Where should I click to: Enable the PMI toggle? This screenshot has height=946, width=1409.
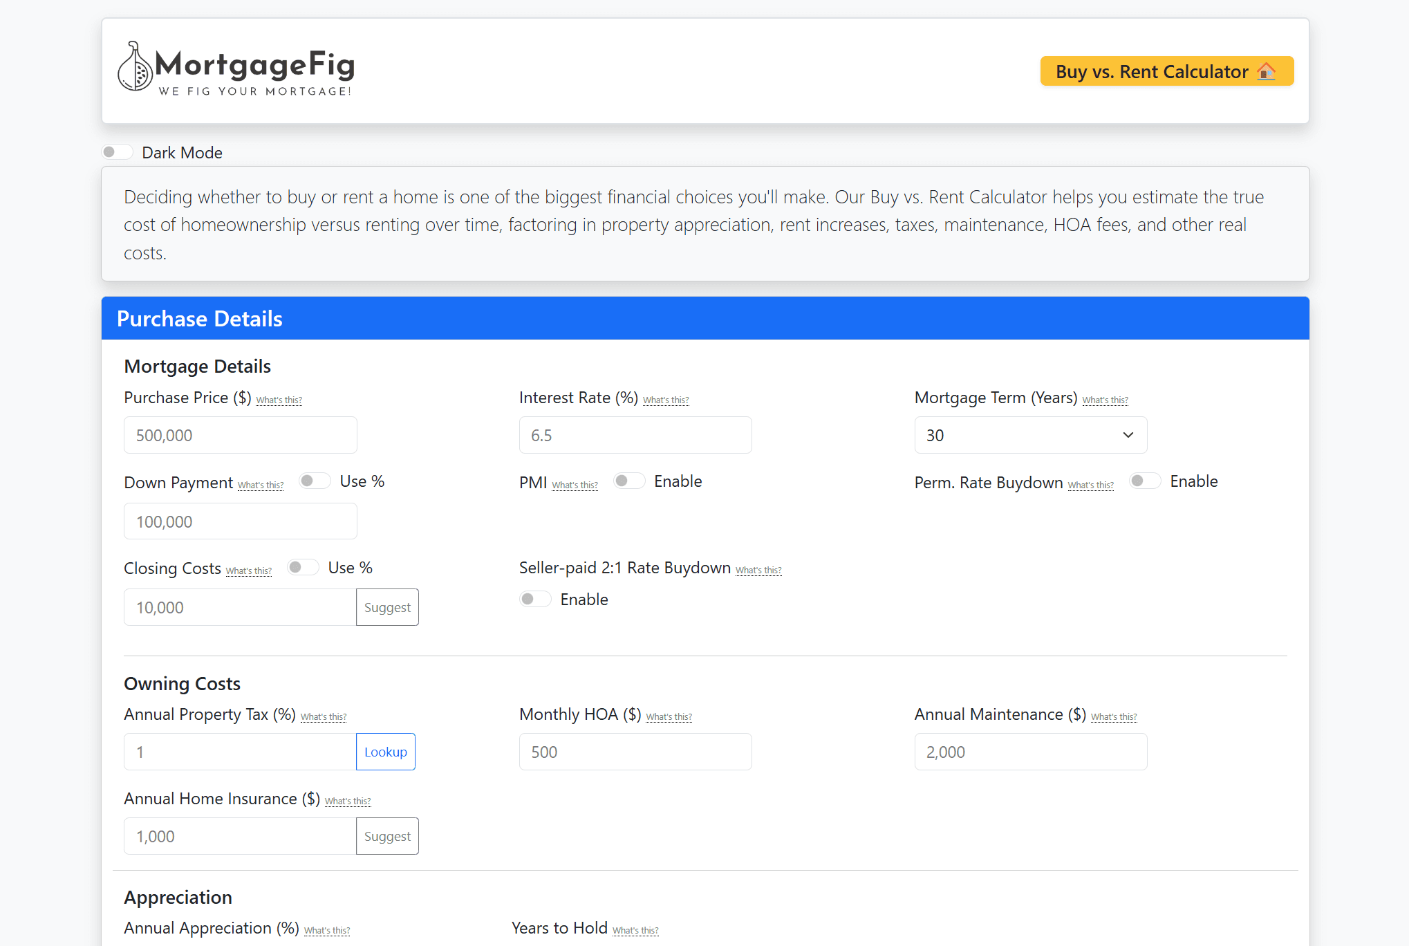tap(628, 480)
